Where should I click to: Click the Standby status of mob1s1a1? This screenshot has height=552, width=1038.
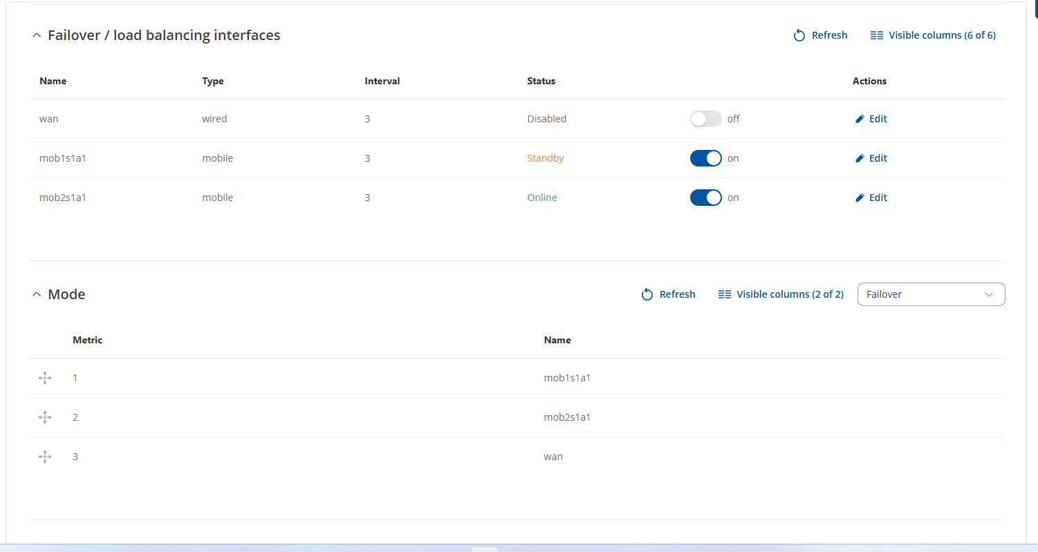[x=545, y=158]
